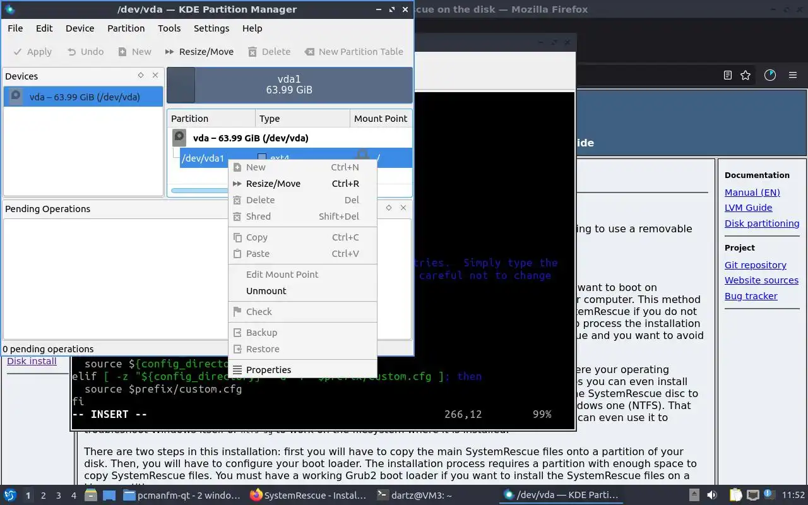This screenshot has width=808, height=505.
Task: Click the Firefox toolbar circular extension icon
Action: coord(770,75)
